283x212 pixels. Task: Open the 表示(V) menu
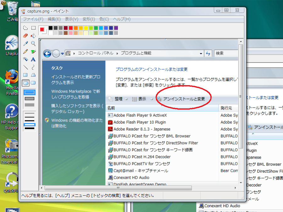click(x=72, y=19)
